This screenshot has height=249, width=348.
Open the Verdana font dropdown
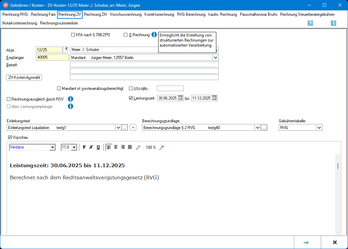coord(52,147)
